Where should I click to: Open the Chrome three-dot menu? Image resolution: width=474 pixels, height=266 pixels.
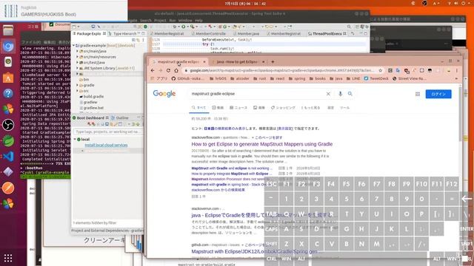pos(457,70)
